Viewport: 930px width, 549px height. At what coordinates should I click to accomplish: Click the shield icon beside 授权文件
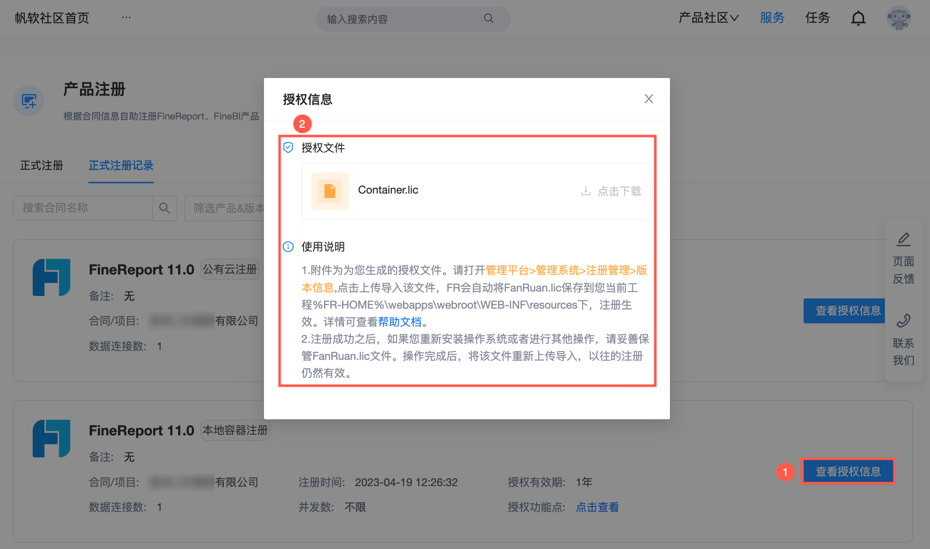[288, 148]
